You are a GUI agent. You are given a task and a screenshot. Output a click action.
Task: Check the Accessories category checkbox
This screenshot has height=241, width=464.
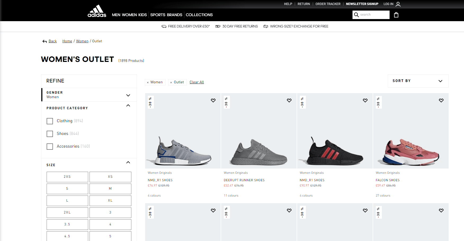[50, 147]
